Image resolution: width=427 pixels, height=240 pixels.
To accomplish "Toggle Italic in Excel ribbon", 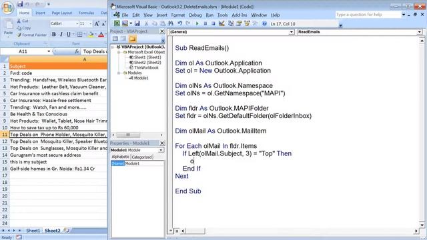I will pos(61,35).
